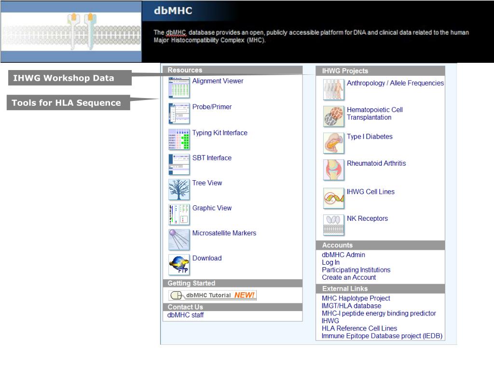Click the External Links section header

[381, 289]
